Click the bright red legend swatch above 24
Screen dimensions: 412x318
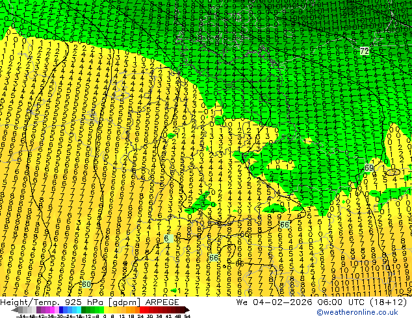pos(142,310)
